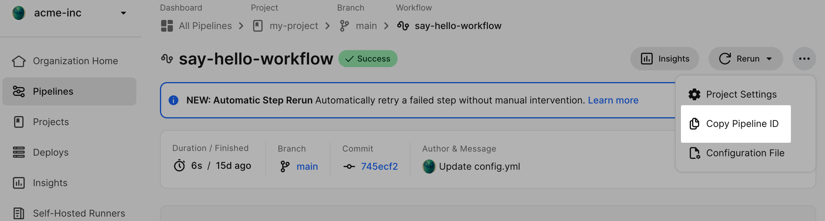The width and height of the screenshot is (825, 221).
Task: Choose Copy Pipeline ID menu entry
Action: (x=742, y=124)
